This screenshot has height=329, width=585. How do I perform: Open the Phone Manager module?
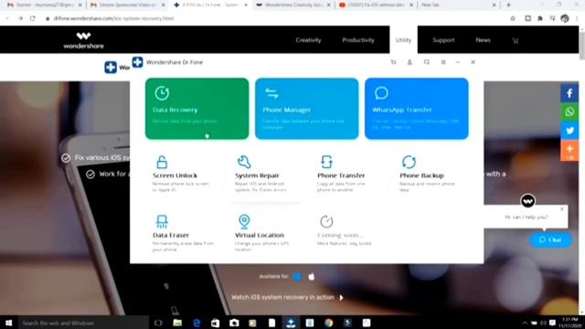307,109
